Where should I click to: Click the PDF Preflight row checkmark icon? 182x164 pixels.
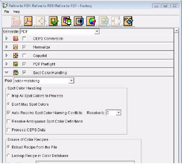(16, 64)
